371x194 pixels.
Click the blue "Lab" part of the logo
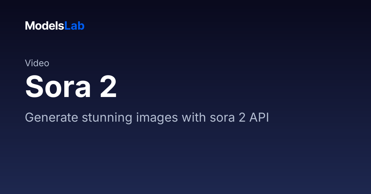coord(74,26)
